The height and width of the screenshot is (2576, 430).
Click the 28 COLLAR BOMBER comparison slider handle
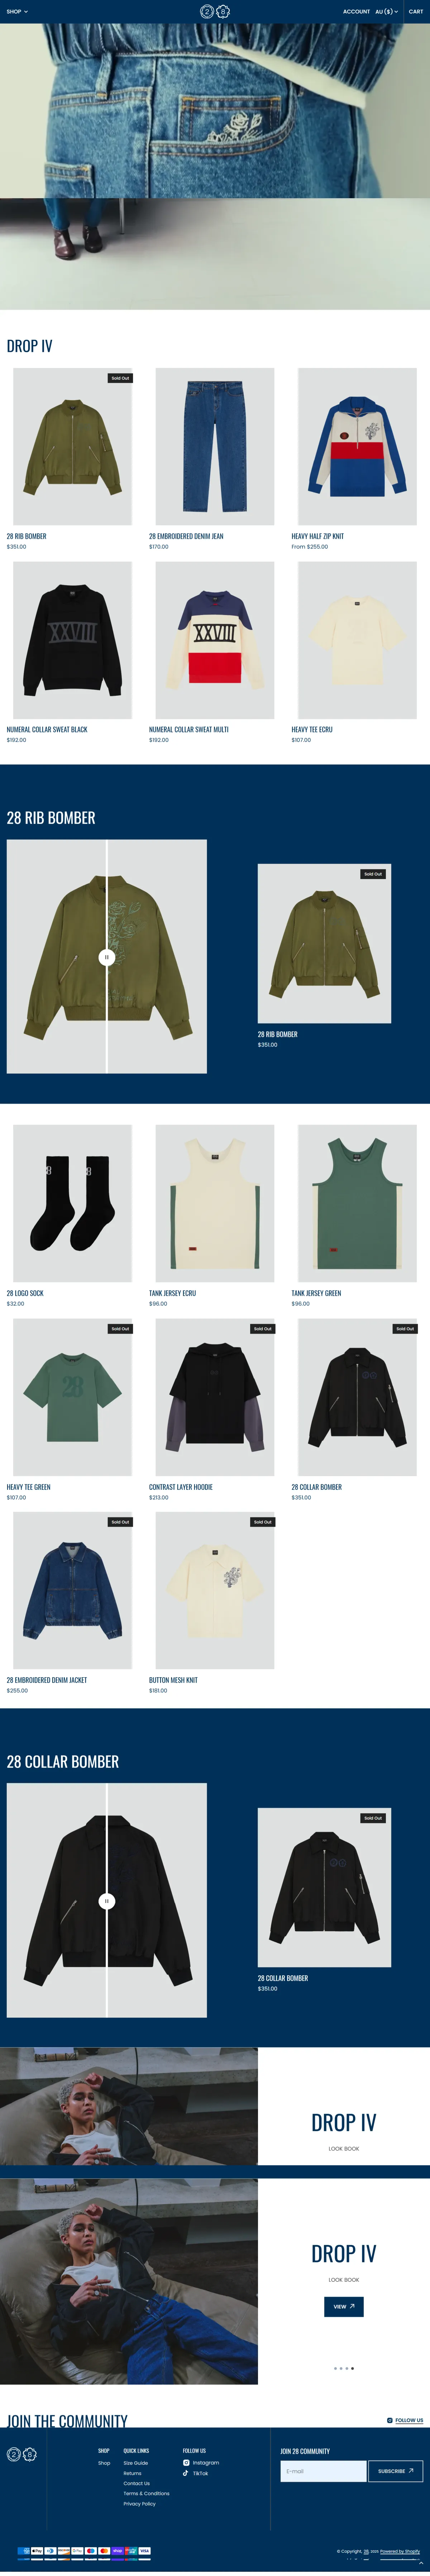coord(107,1901)
